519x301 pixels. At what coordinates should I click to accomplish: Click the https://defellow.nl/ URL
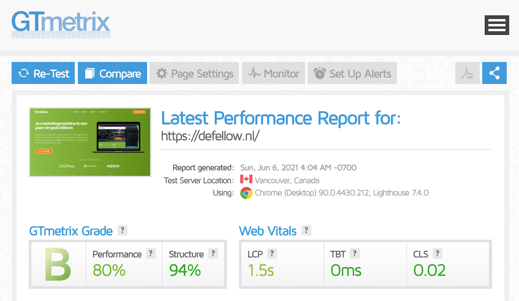pos(210,136)
